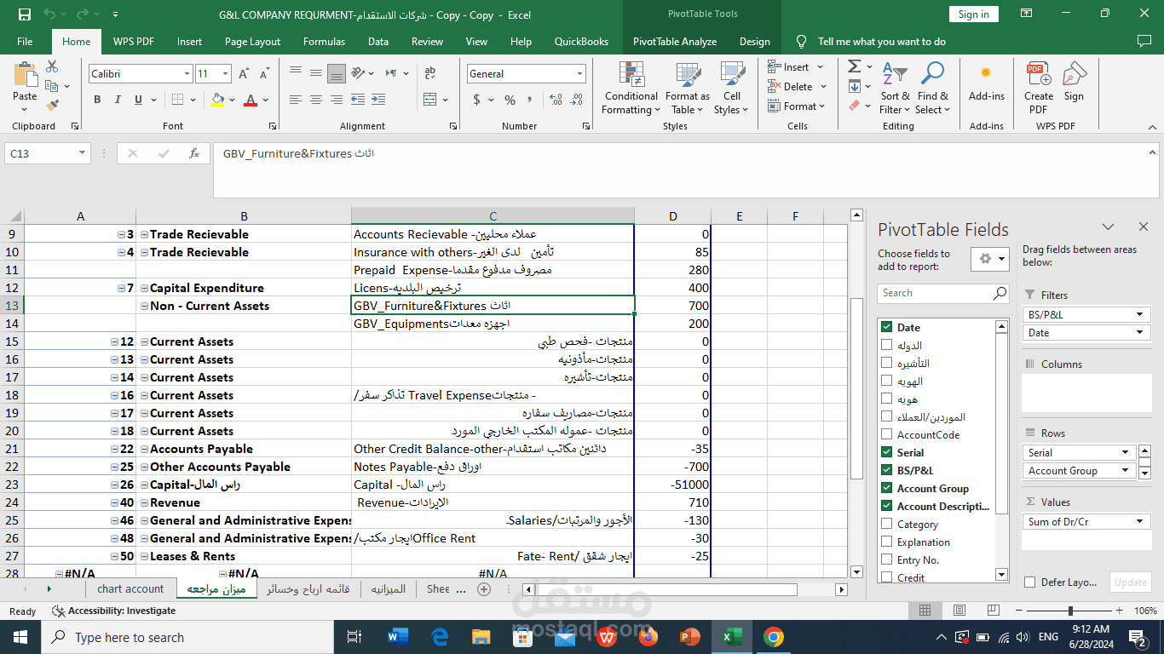The width and height of the screenshot is (1164, 654).
Task: Open the PivotTable Analyze tab
Action: point(674,41)
